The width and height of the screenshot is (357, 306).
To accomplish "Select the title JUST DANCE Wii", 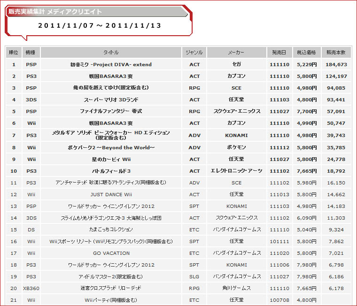I will (x=111, y=194).
